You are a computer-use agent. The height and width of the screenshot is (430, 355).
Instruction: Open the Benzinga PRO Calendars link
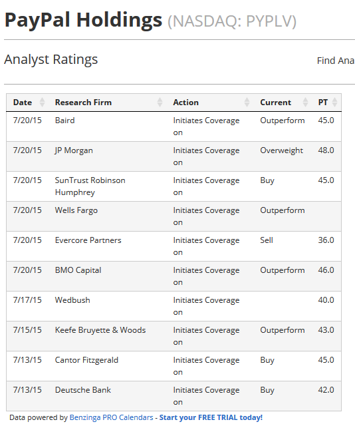[111, 417]
